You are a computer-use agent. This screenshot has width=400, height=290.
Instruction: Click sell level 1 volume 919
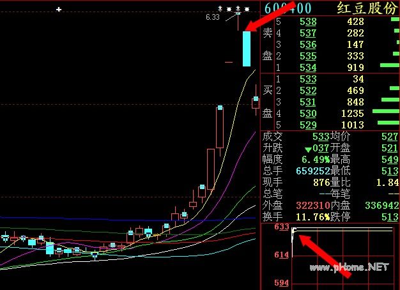[355, 68]
